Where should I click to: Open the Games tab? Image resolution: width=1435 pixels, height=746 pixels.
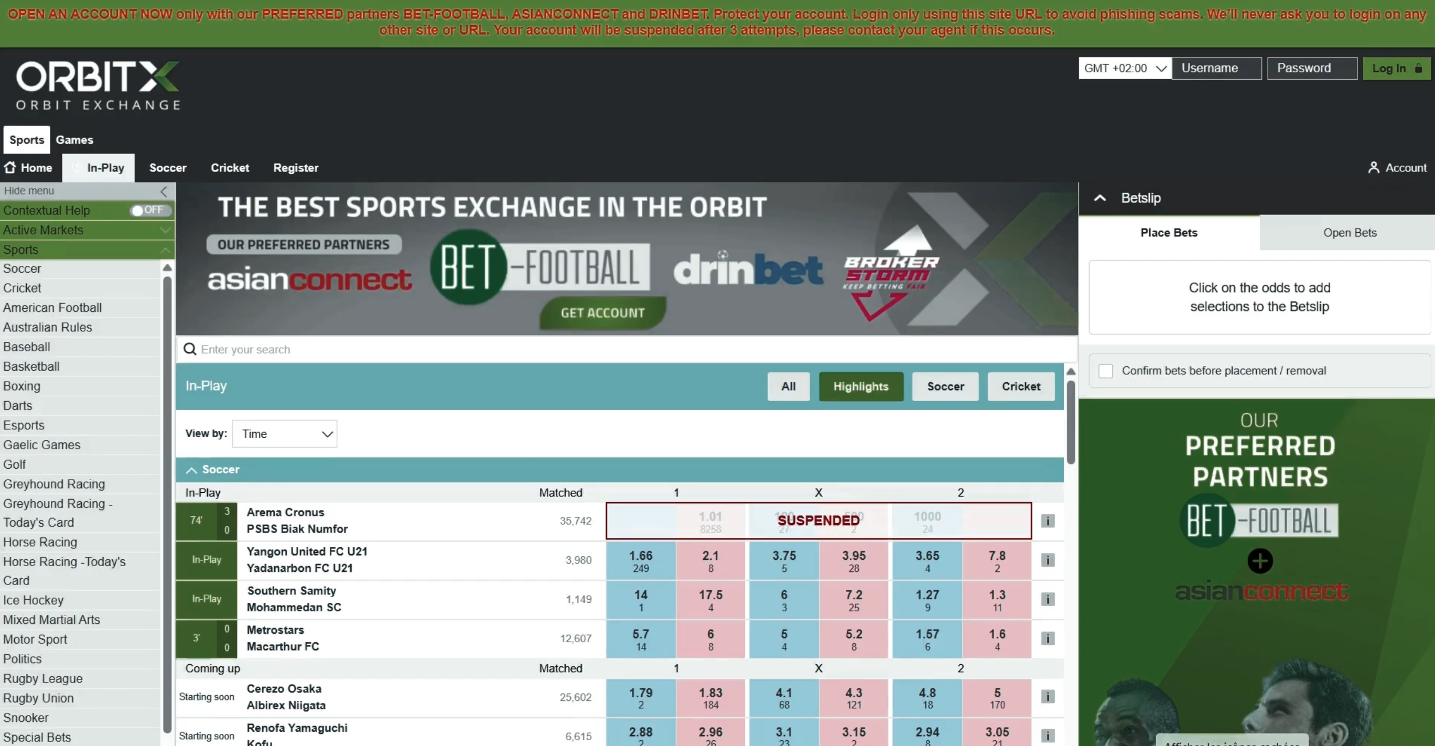click(x=74, y=140)
